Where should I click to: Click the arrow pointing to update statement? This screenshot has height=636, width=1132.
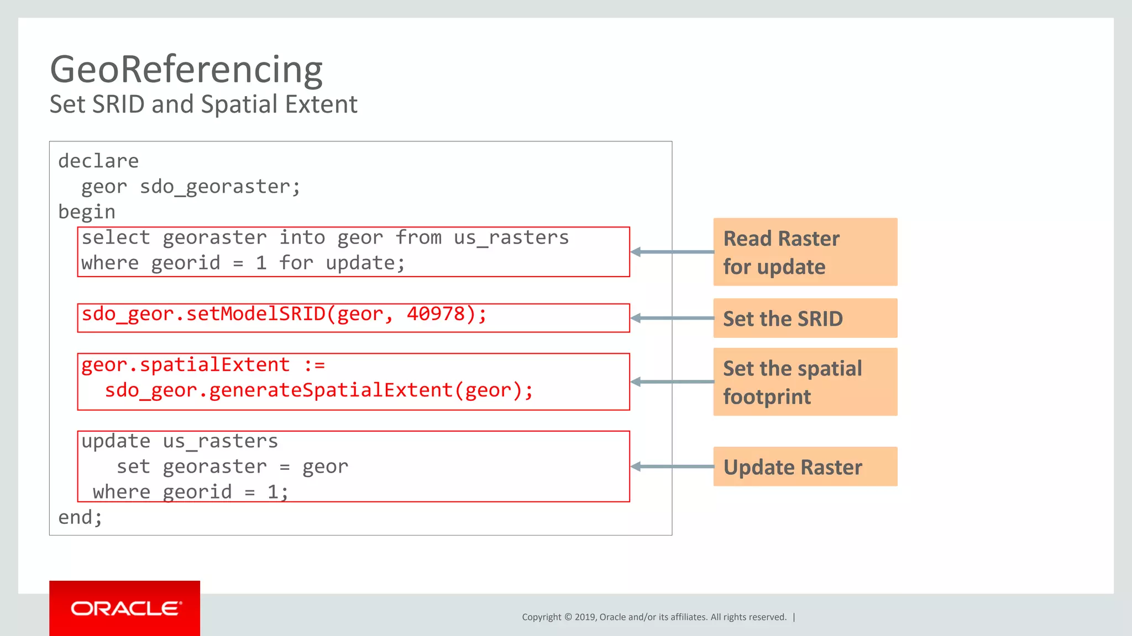(x=672, y=467)
